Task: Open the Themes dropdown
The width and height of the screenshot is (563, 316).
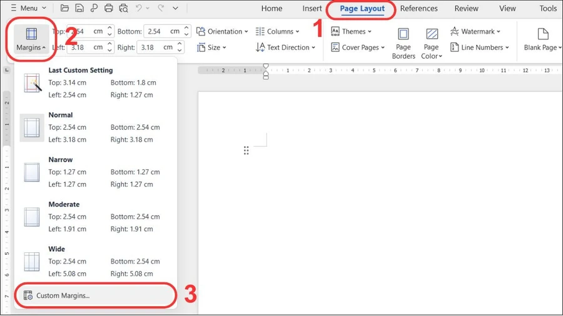Action: coord(351,31)
